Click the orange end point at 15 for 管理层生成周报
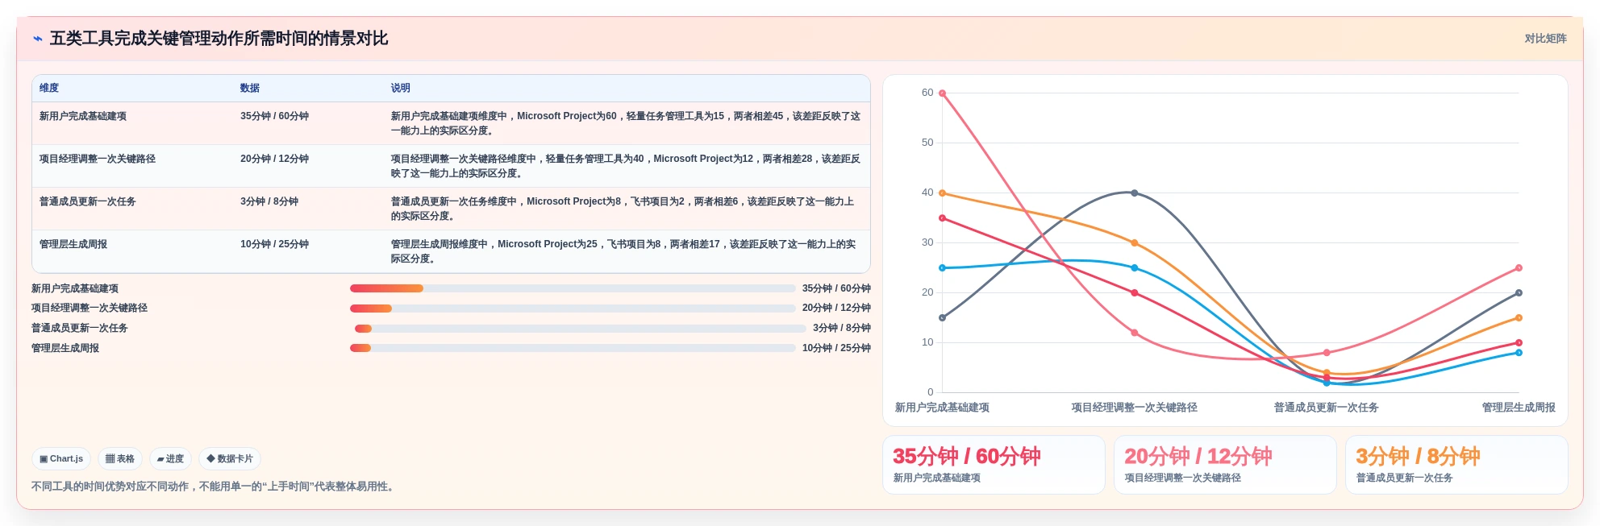The width and height of the screenshot is (1600, 526). (x=1519, y=318)
